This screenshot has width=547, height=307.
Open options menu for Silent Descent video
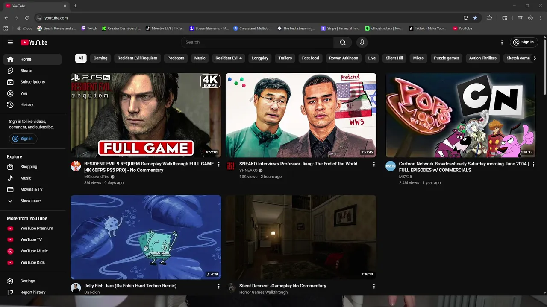tap(374, 286)
